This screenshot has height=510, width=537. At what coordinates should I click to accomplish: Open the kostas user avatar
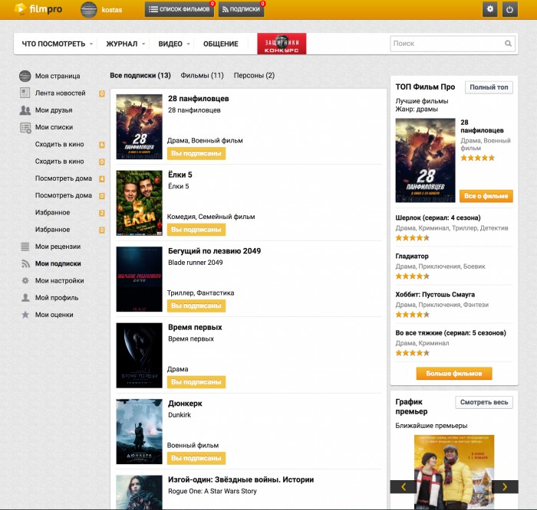click(x=89, y=9)
